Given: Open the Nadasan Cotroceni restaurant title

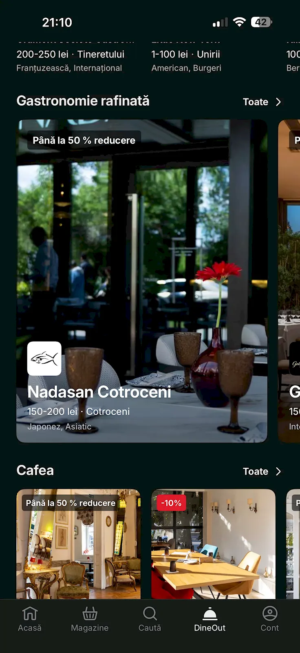Looking at the screenshot, I should [x=99, y=392].
